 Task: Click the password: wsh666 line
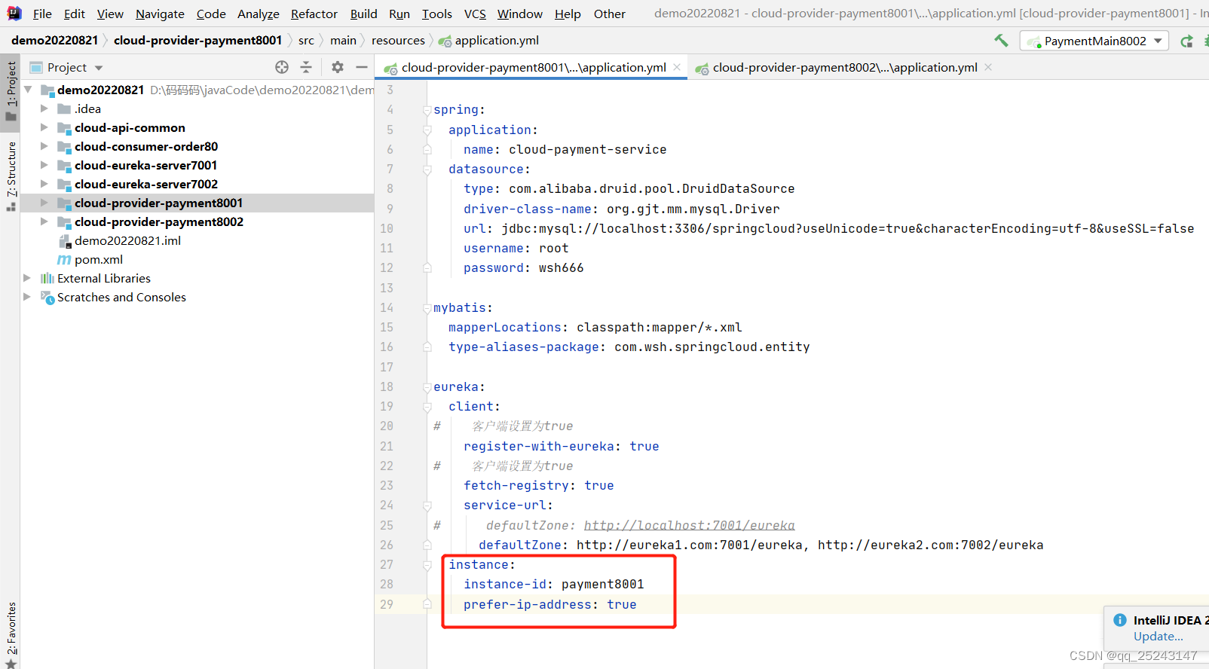tap(523, 267)
